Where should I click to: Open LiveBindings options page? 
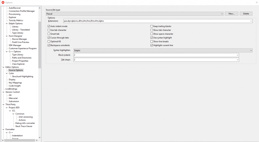(x=11, y=89)
